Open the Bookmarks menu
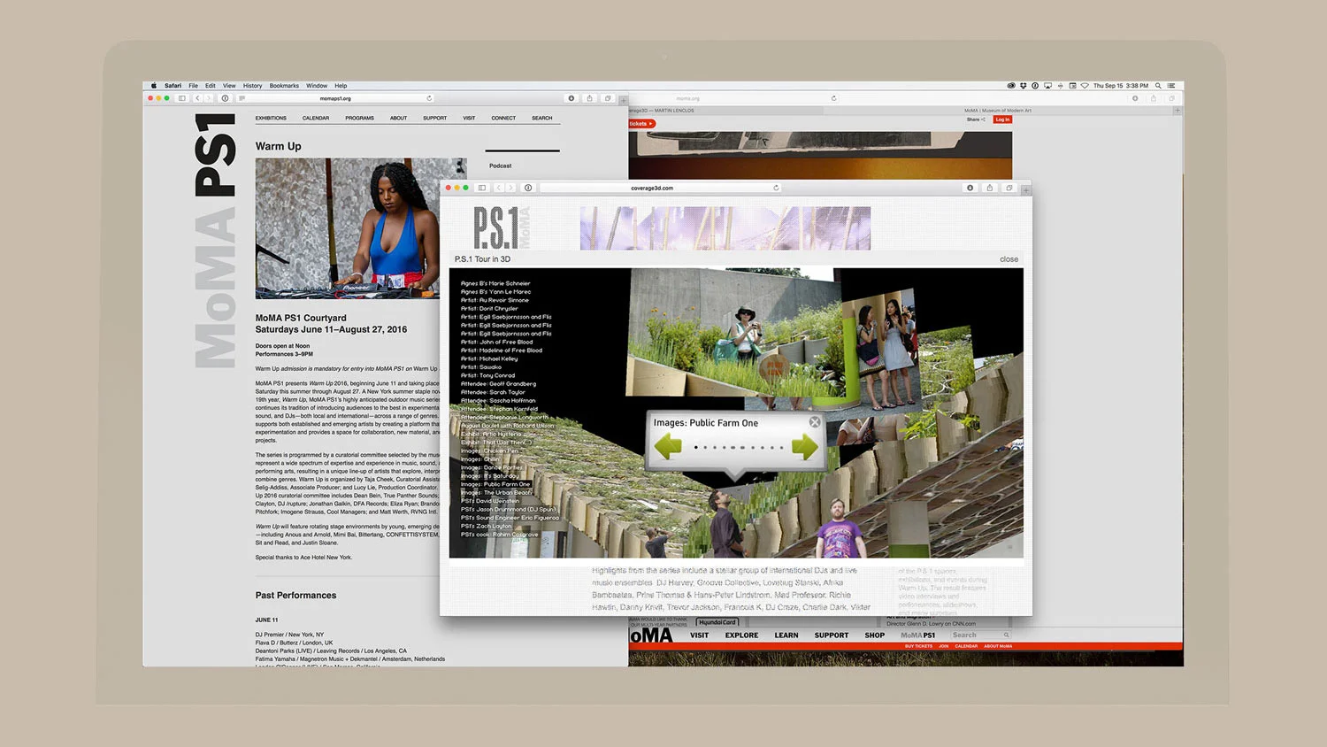 click(284, 86)
